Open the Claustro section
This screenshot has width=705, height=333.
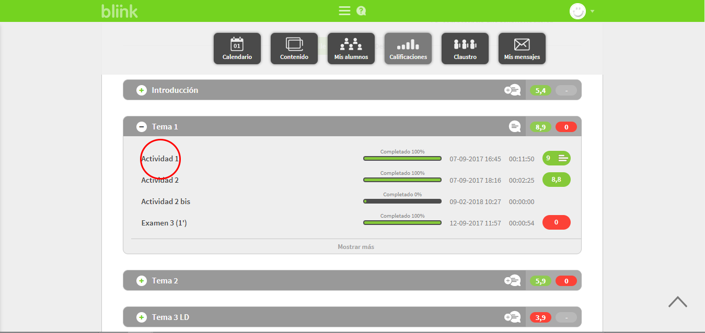pyautogui.click(x=465, y=49)
